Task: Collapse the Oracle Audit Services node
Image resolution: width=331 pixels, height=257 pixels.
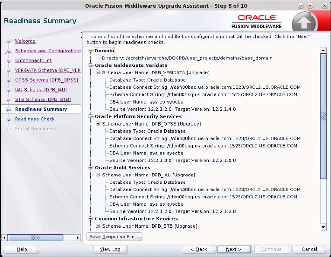Action: [x=91, y=167]
